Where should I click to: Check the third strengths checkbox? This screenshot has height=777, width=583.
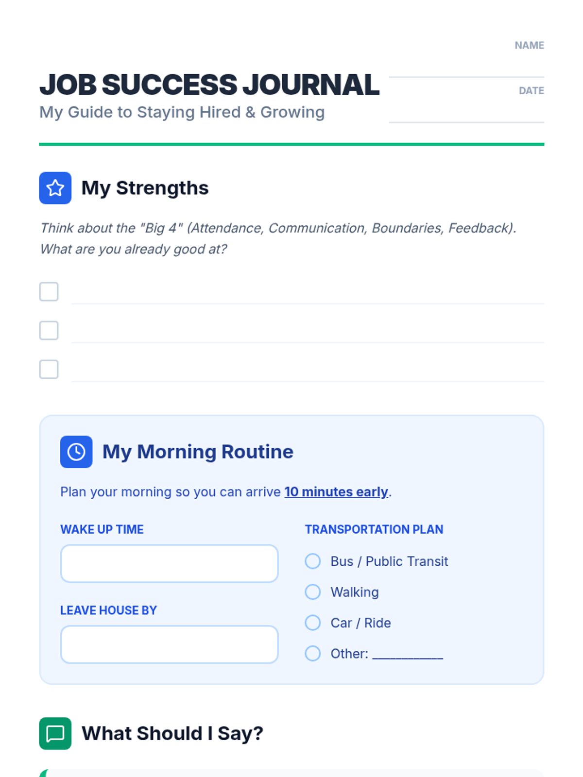49,370
